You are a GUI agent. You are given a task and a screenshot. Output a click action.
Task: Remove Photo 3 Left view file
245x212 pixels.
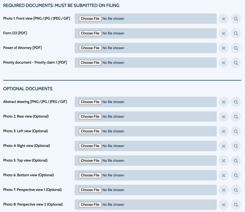[x=224, y=131]
